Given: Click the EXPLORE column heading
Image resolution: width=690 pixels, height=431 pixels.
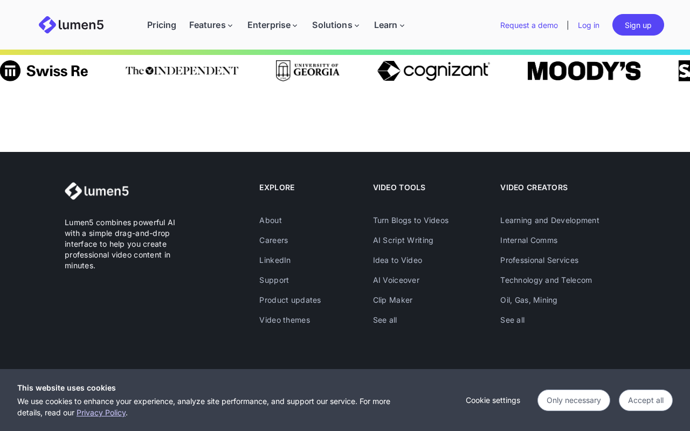Looking at the screenshot, I should (x=277, y=187).
